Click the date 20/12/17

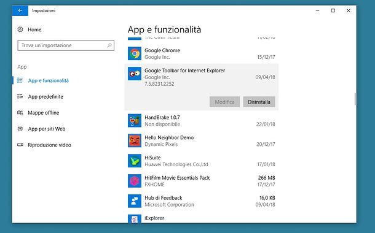pyautogui.click(x=266, y=144)
